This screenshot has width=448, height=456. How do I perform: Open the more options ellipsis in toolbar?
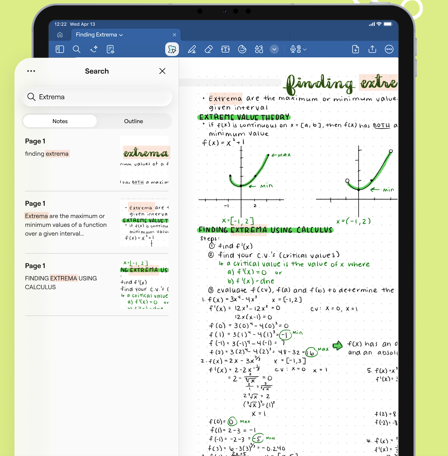click(x=389, y=49)
